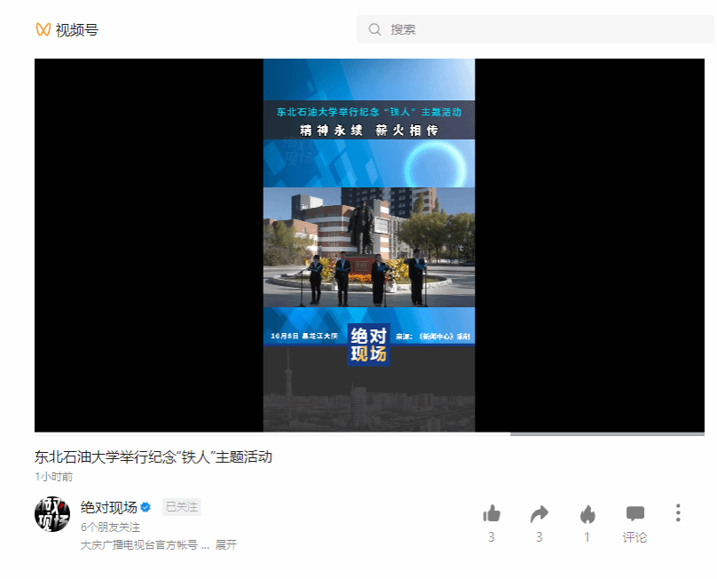Click the blue verified badge
Screen dimensions: 717x579
(x=147, y=507)
